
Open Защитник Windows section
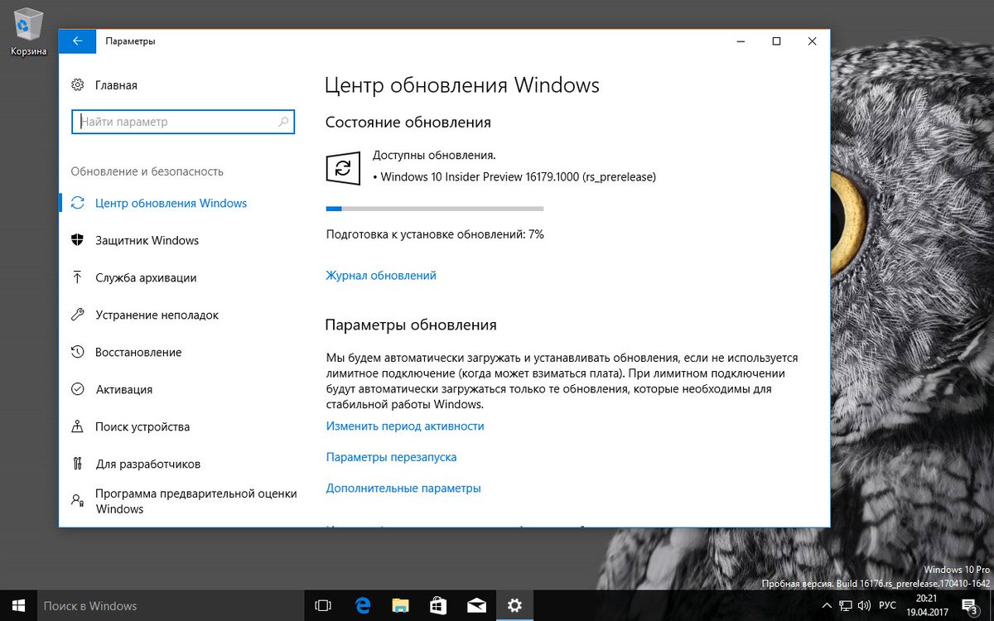(x=147, y=240)
